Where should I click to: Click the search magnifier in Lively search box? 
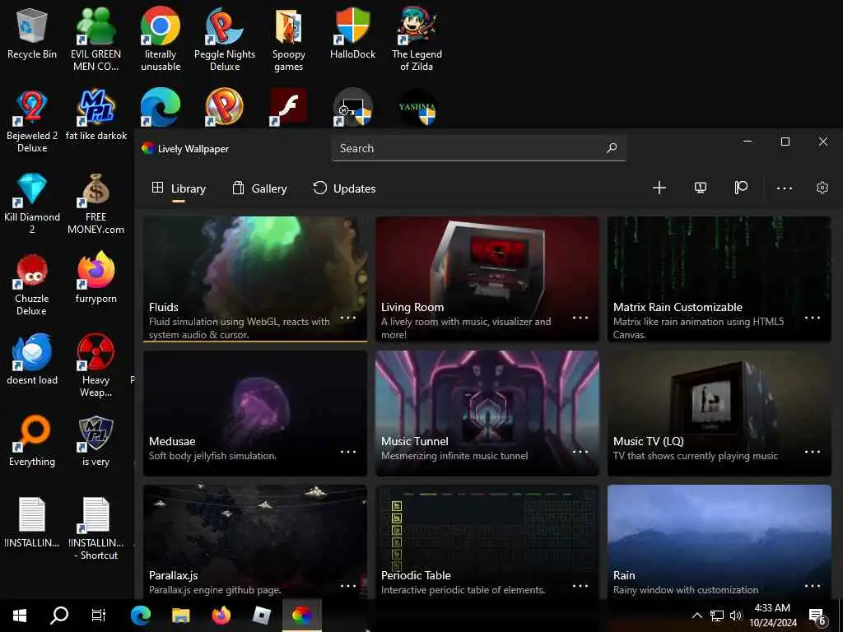(612, 148)
